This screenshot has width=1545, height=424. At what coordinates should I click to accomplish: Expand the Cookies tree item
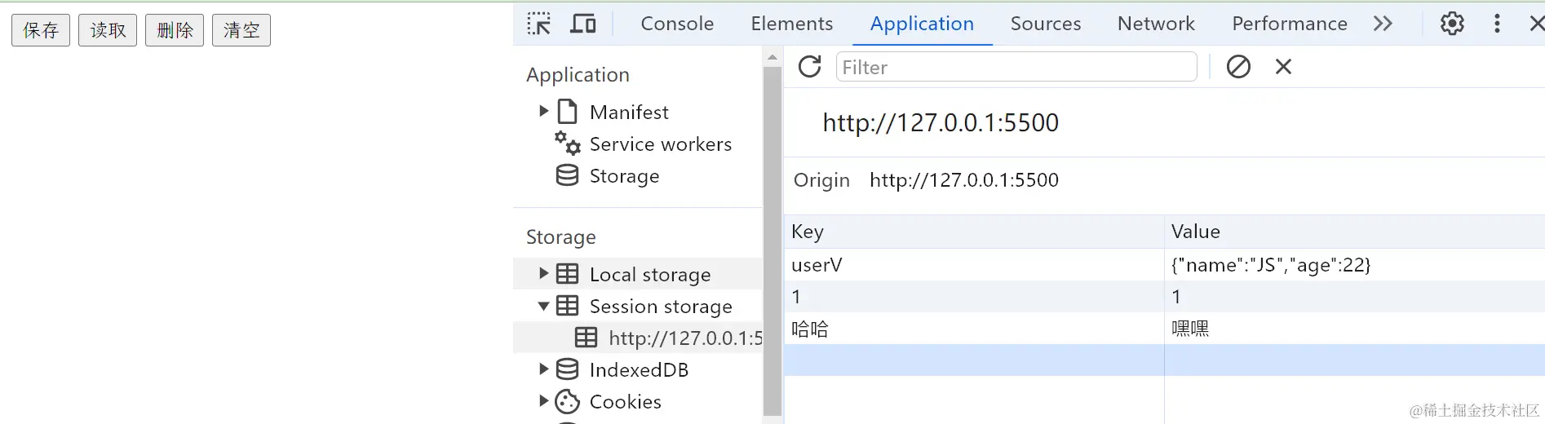543,401
